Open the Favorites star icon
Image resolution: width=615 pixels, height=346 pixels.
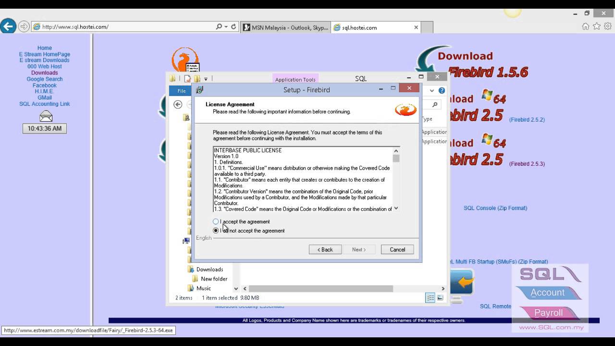click(597, 26)
